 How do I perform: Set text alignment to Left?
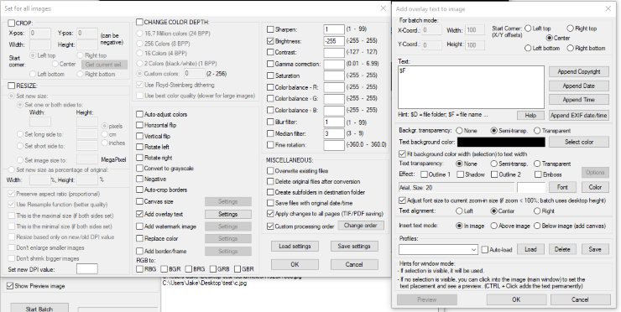(459, 211)
